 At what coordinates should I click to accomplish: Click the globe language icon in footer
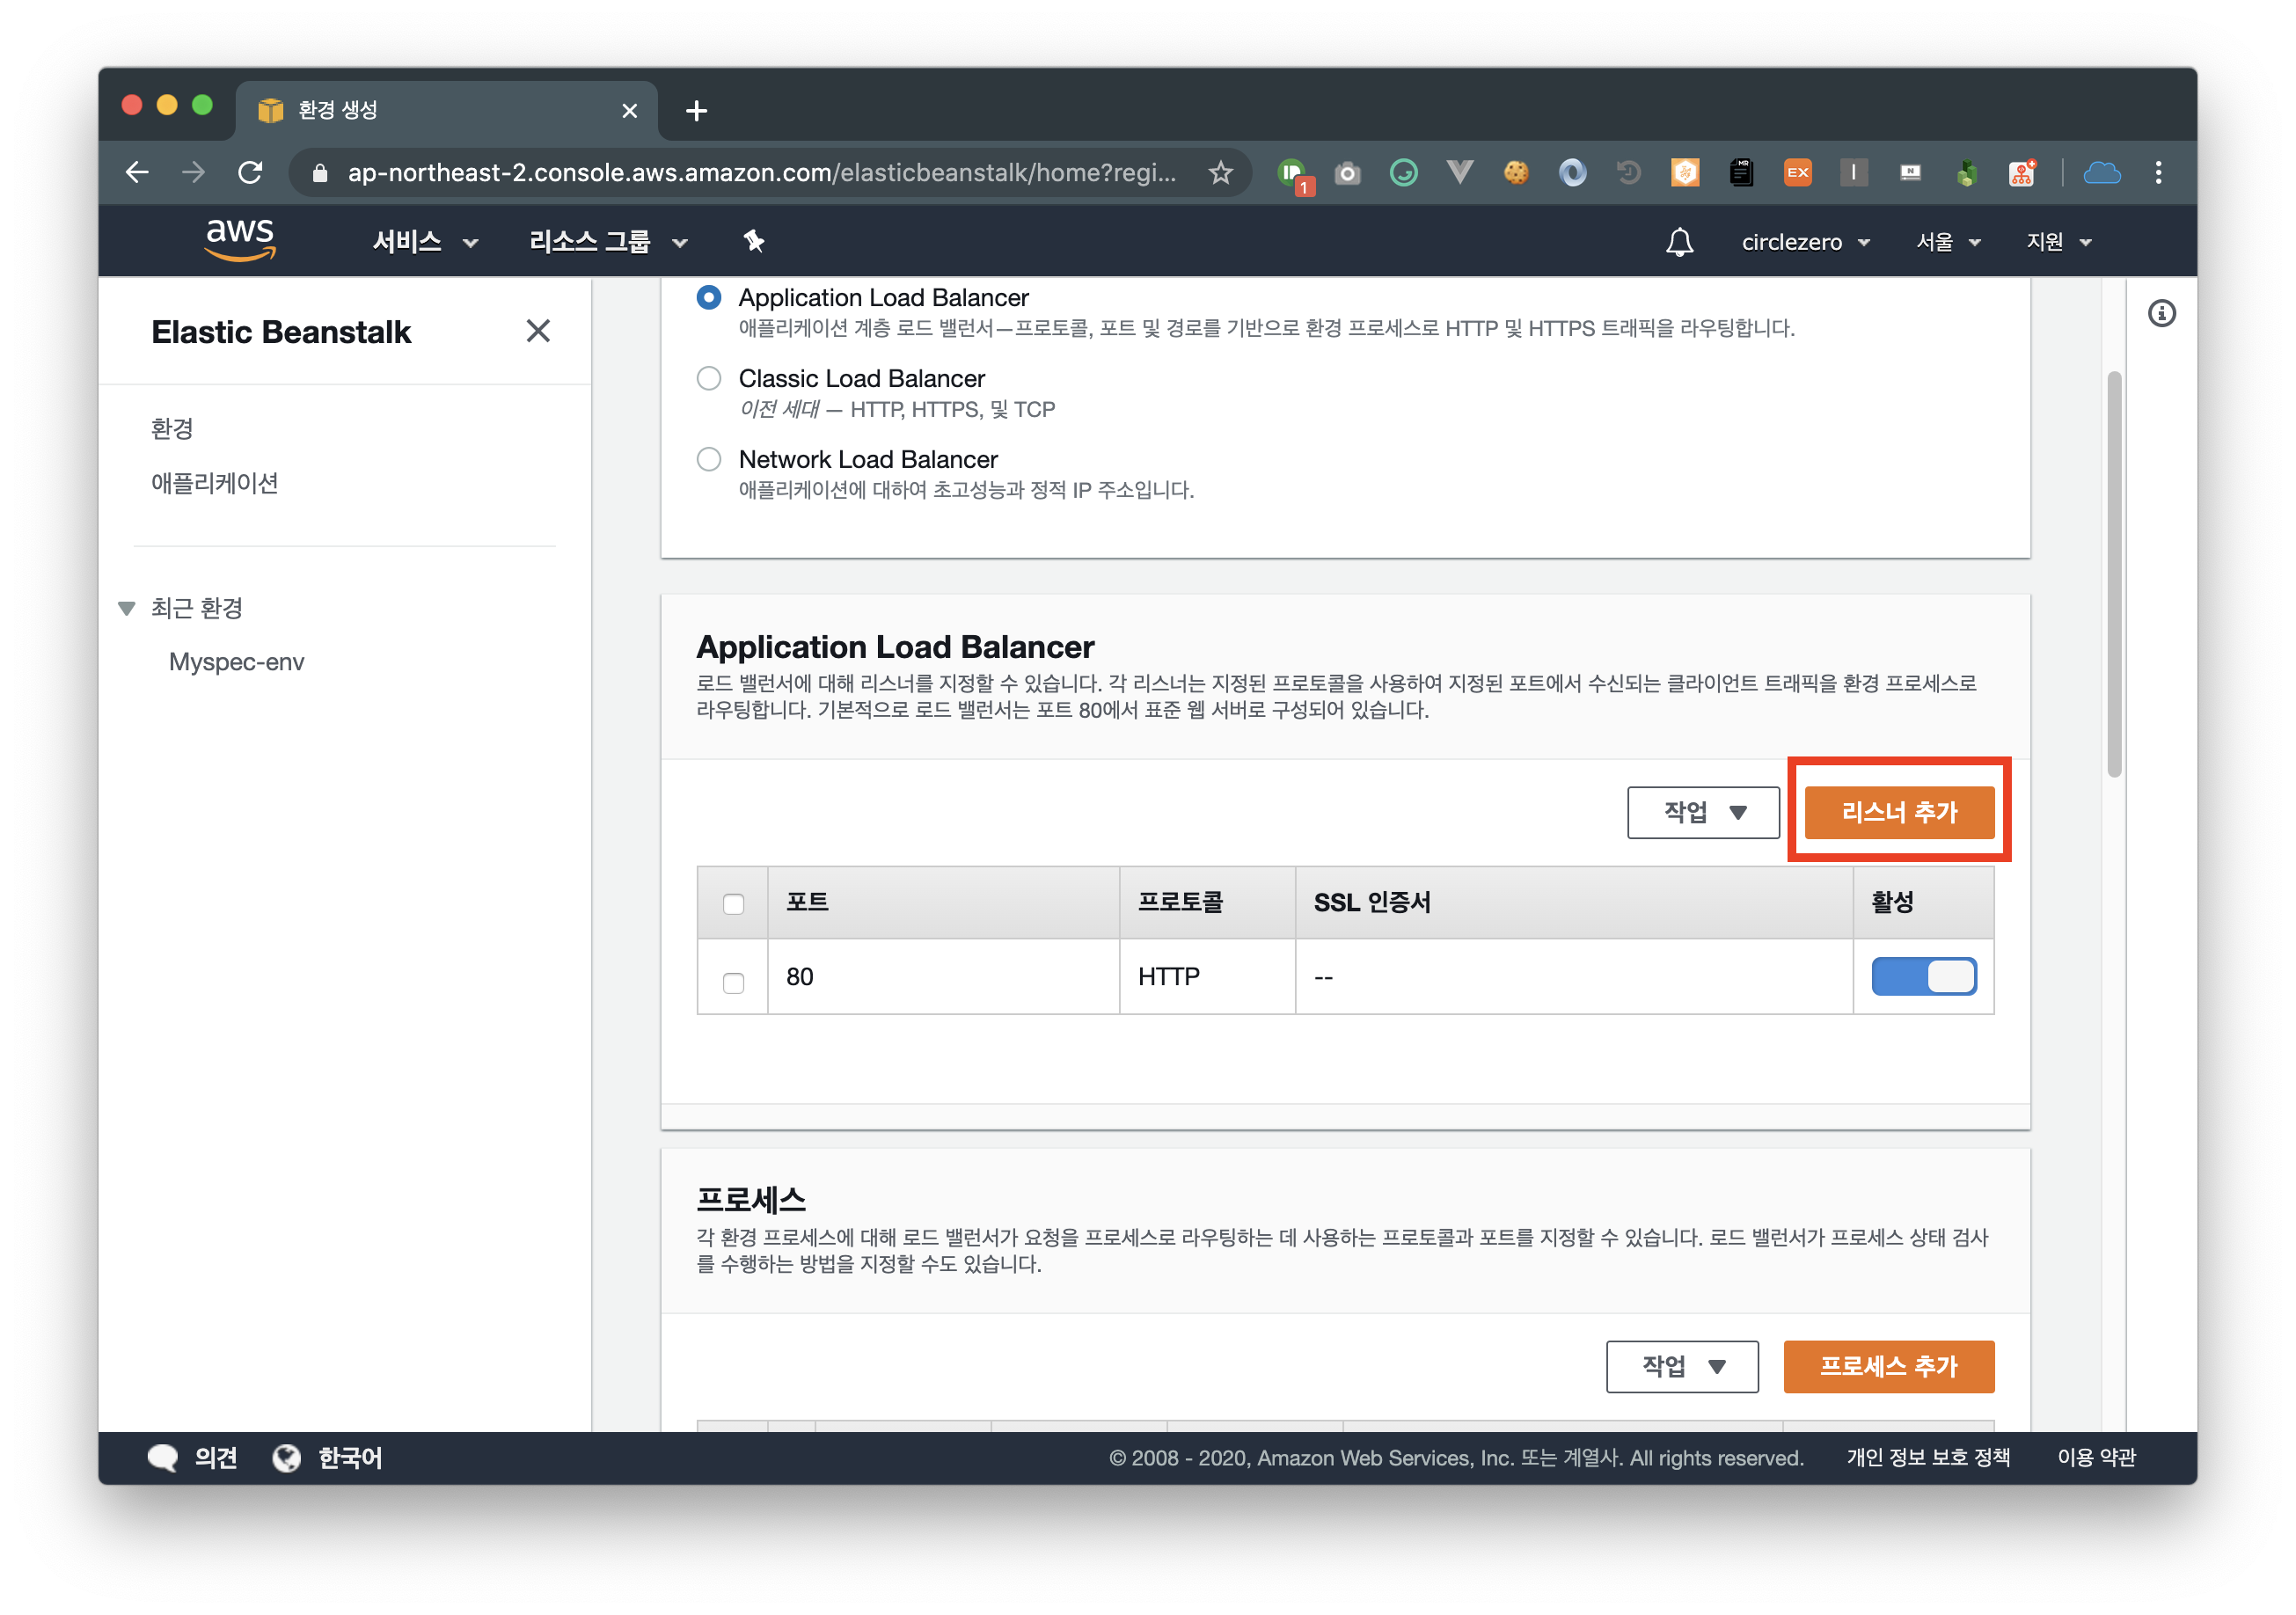click(x=287, y=1458)
